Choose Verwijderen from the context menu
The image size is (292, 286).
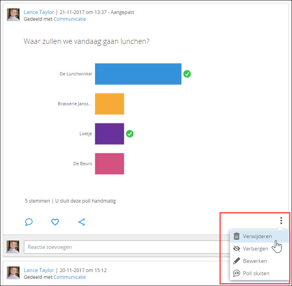[257, 236]
